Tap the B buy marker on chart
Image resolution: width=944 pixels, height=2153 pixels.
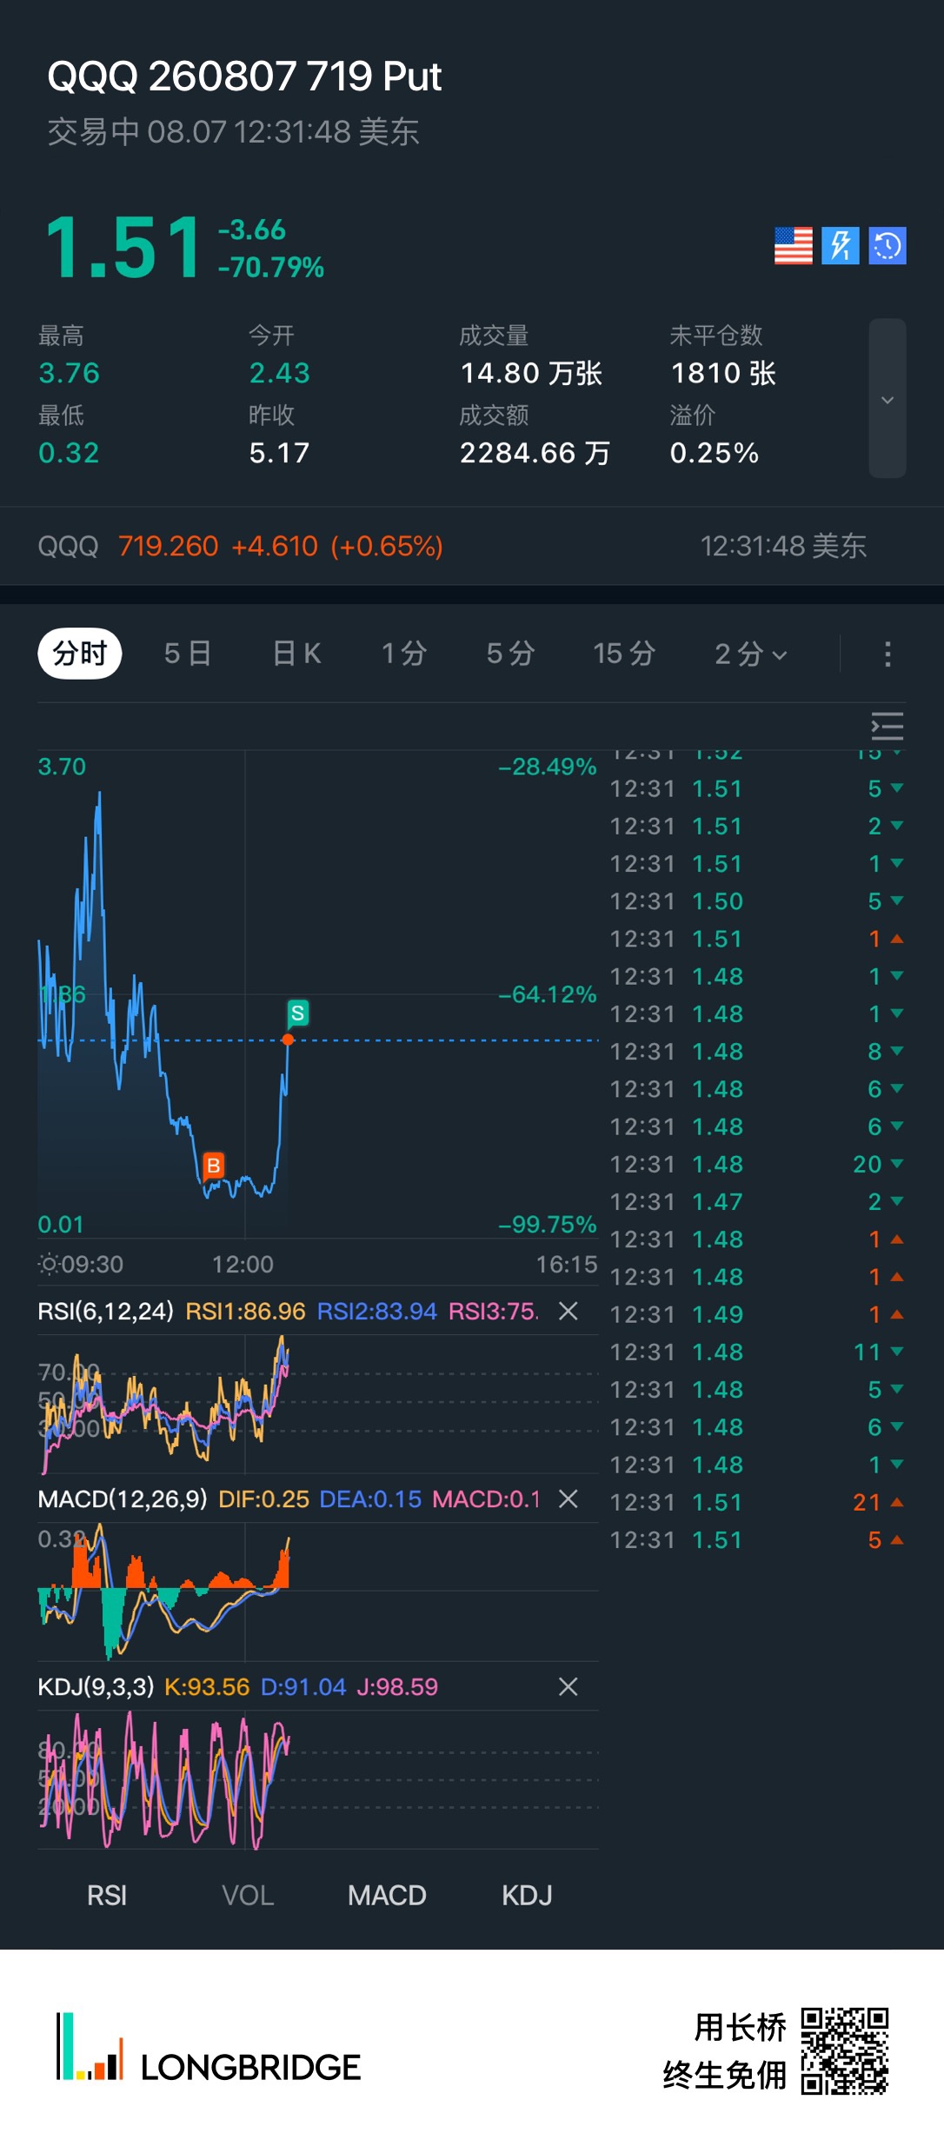click(213, 1166)
